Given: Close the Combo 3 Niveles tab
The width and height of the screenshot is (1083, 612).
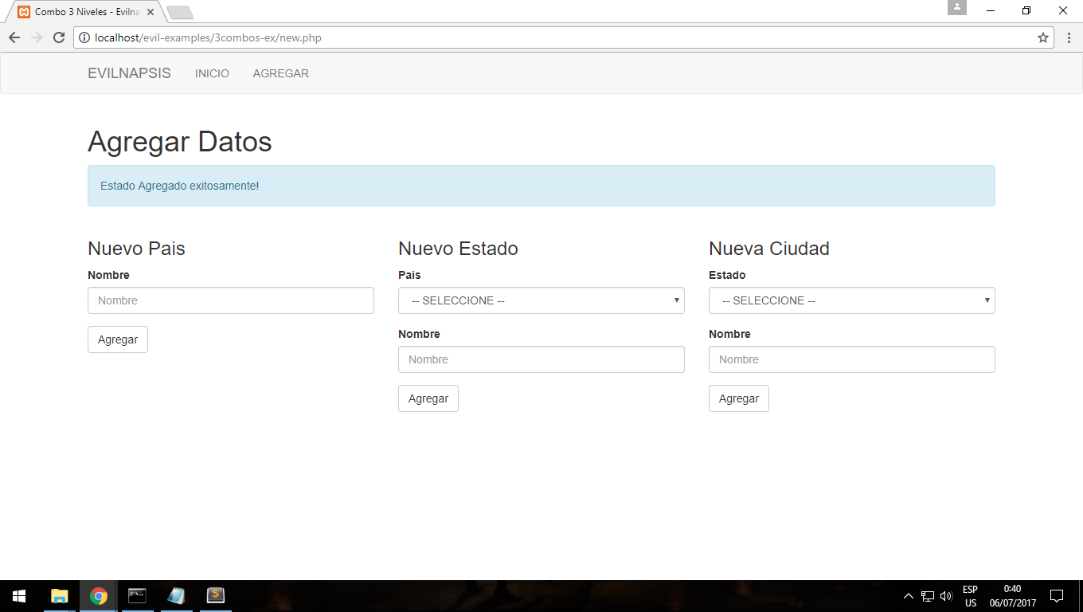Looking at the screenshot, I should (151, 12).
